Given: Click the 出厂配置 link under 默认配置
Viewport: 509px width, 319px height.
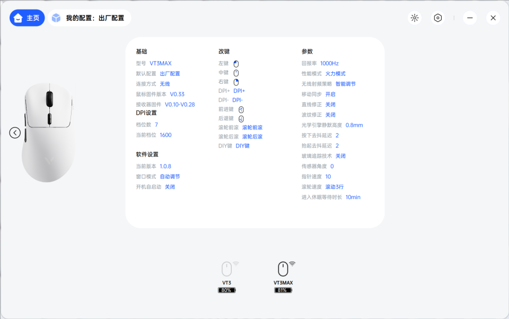Looking at the screenshot, I should click(x=170, y=73).
